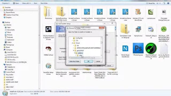Select the blender-2.71 windows32.exe installer

pos(138,12)
